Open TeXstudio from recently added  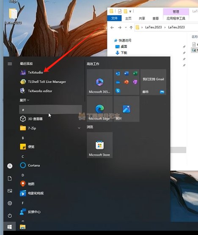tap(32, 73)
